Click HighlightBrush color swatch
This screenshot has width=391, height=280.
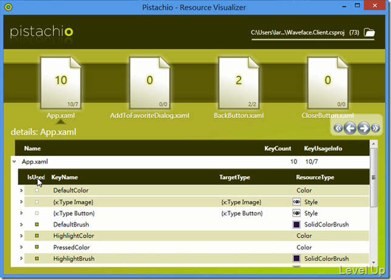coord(296,258)
